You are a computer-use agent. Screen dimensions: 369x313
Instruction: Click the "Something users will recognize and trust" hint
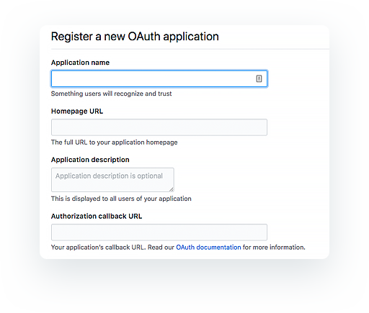(111, 94)
